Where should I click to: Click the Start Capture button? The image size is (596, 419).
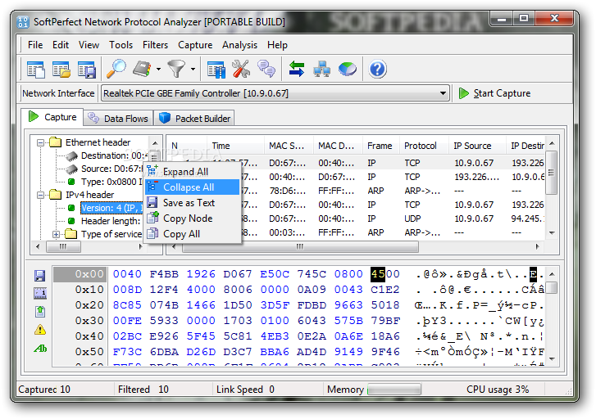click(x=494, y=93)
